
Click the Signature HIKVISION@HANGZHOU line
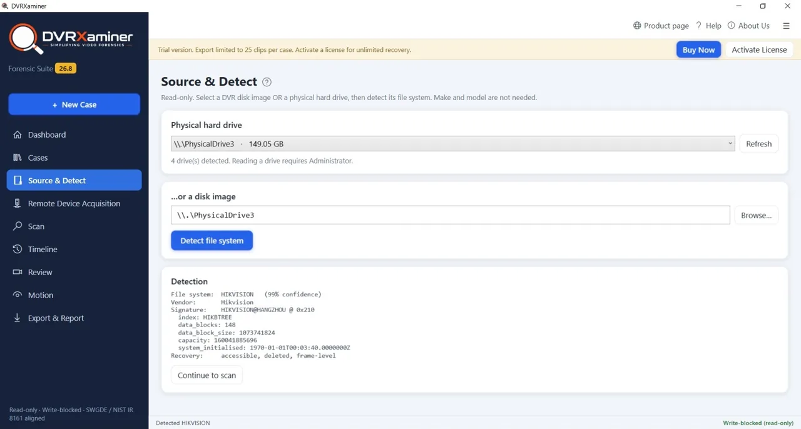tap(243, 310)
